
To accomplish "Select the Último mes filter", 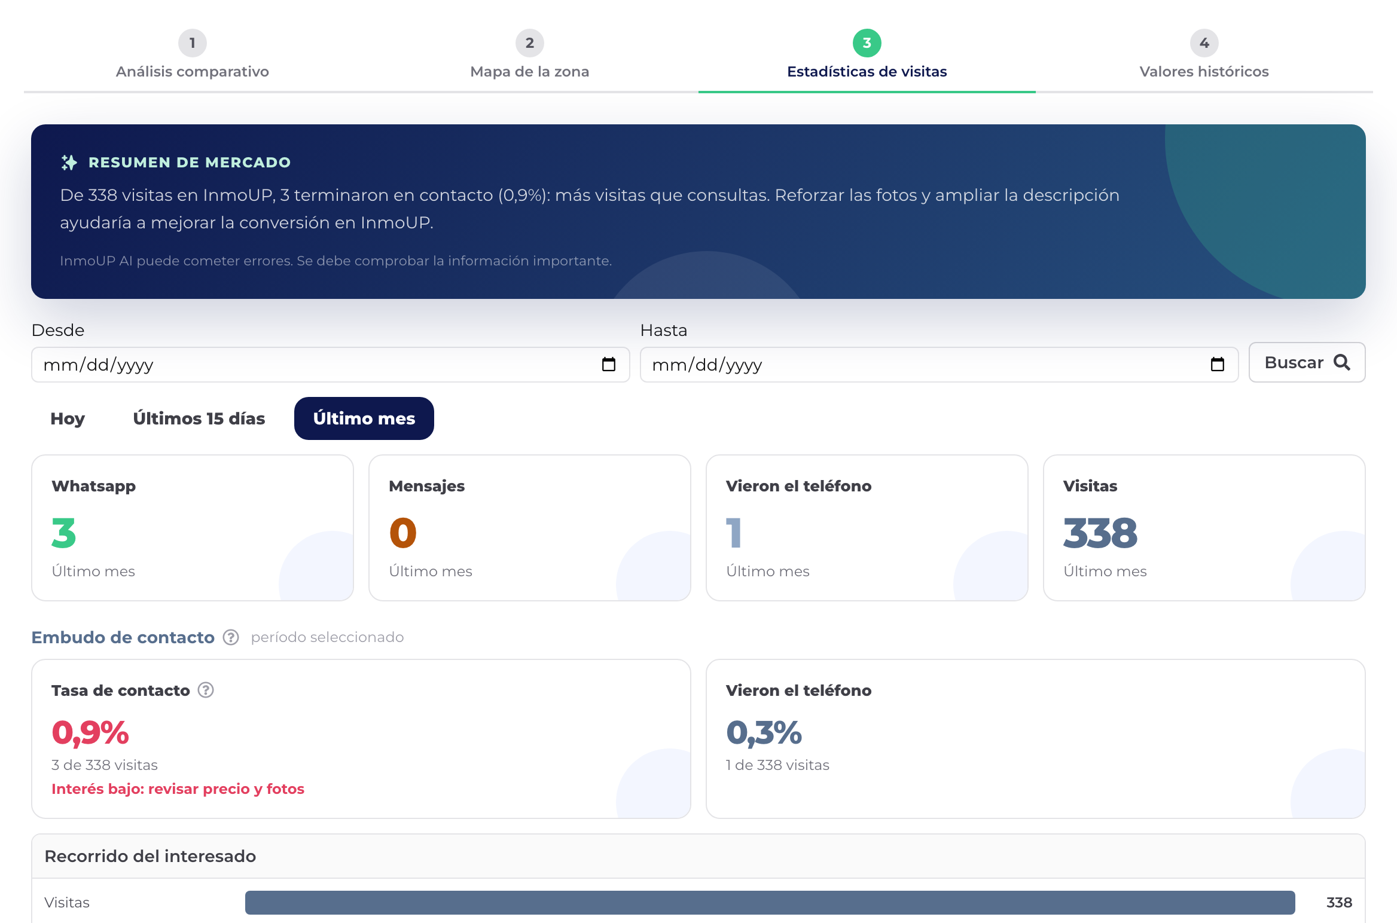I will [x=364, y=418].
